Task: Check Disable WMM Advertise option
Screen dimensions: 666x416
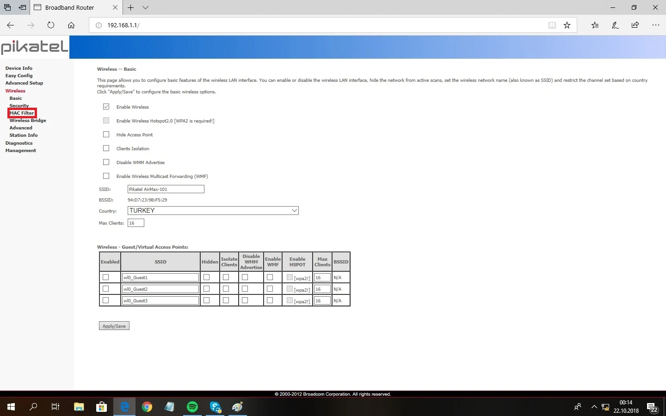Action: tap(106, 162)
